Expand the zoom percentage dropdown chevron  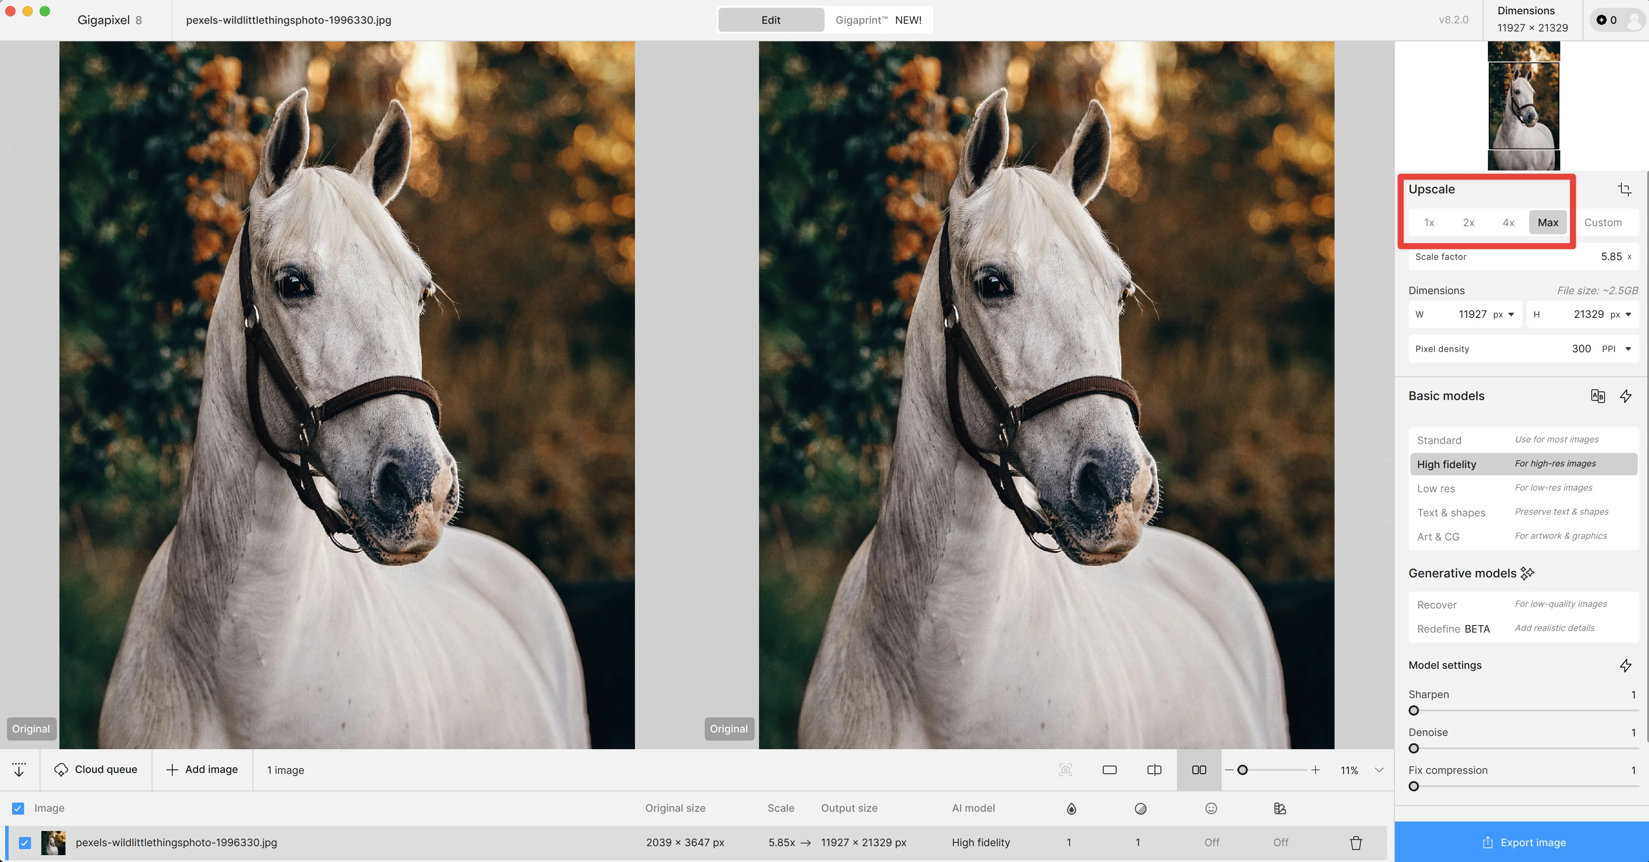tap(1379, 770)
